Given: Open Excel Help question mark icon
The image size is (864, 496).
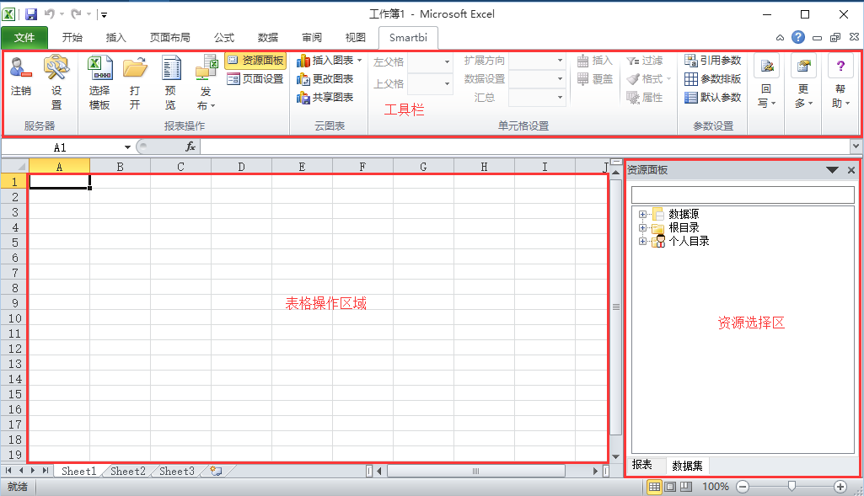Looking at the screenshot, I should tap(798, 37).
